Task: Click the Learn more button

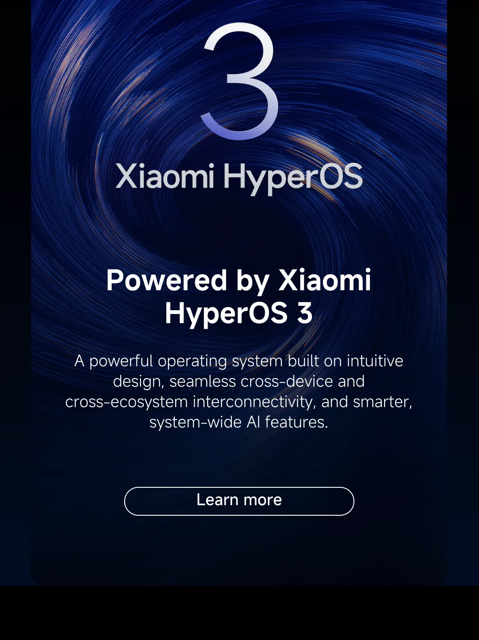Action: coord(239,501)
